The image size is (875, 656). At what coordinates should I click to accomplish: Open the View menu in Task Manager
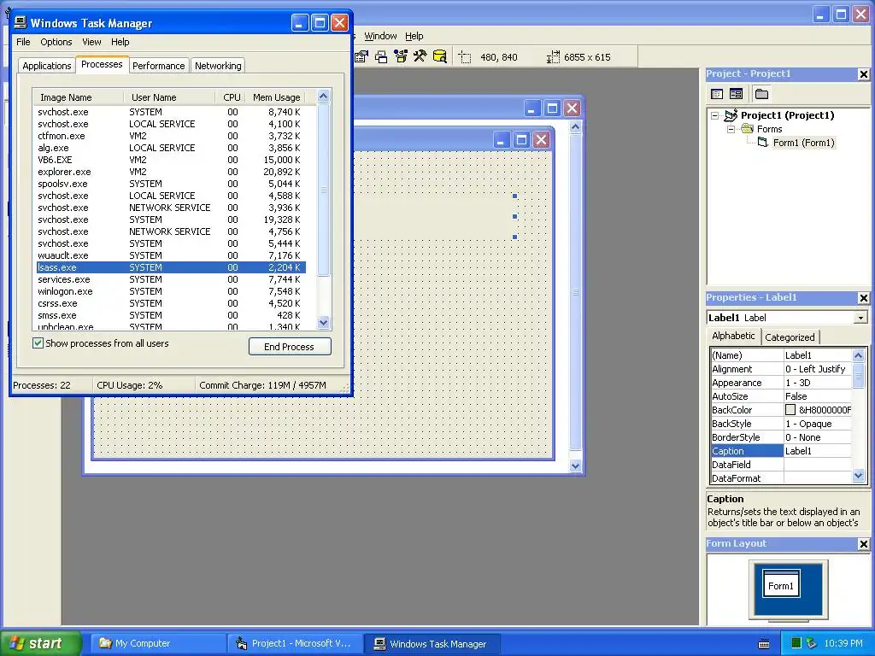(x=91, y=42)
